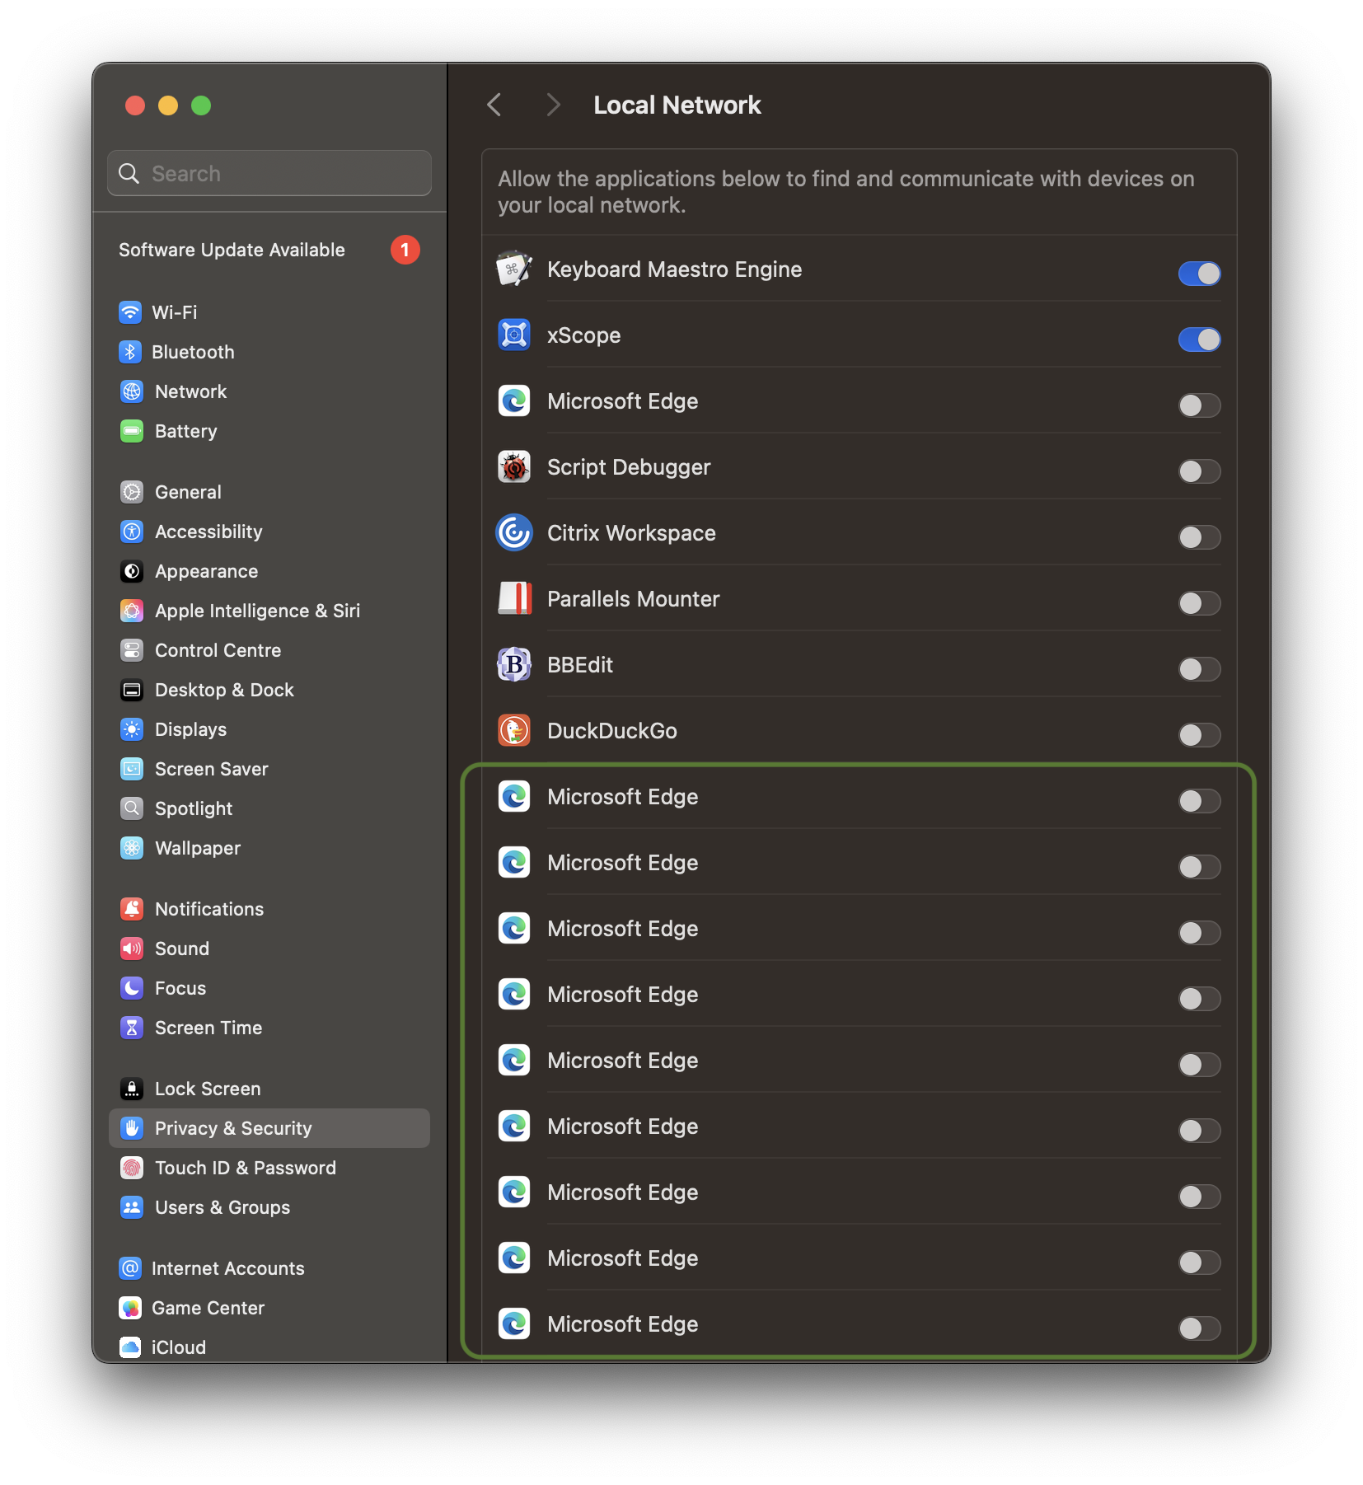1363x1485 pixels.
Task: Turn on Citrix Workspace local network access
Action: coord(1199,537)
